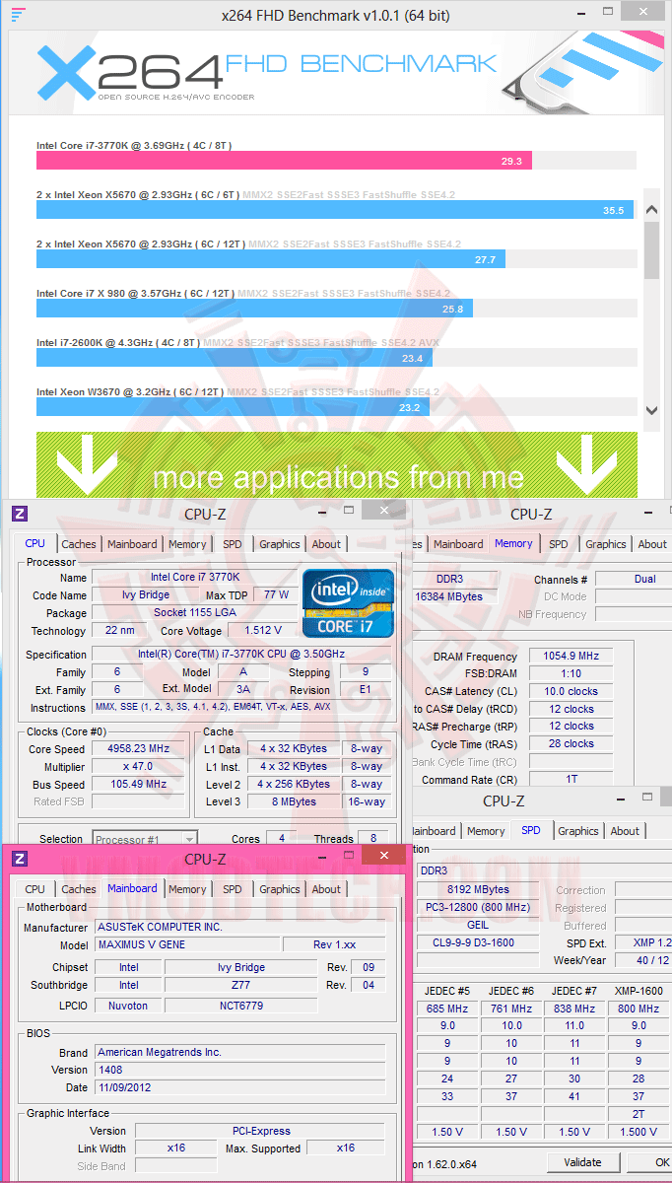Click the Cycle Time 28 clocks value
The width and height of the screenshot is (672, 1183).
tap(571, 744)
